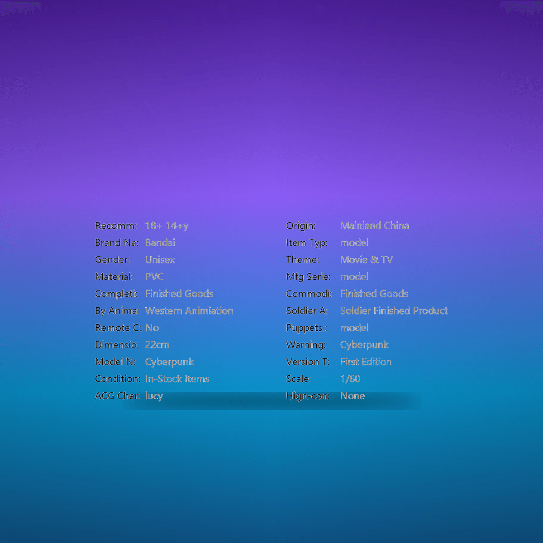Select the "18+ 14+y" value
This screenshot has width=543, height=543.
(167, 226)
